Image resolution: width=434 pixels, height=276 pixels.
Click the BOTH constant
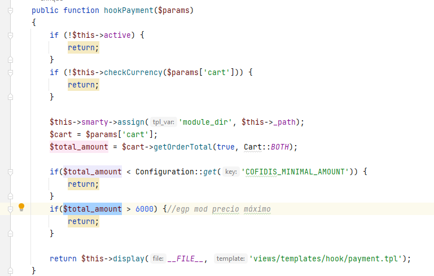click(x=280, y=147)
